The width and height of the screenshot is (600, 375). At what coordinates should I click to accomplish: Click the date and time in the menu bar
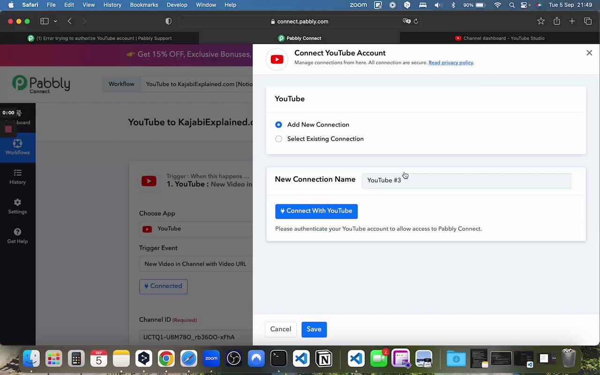[x=571, y=5]
